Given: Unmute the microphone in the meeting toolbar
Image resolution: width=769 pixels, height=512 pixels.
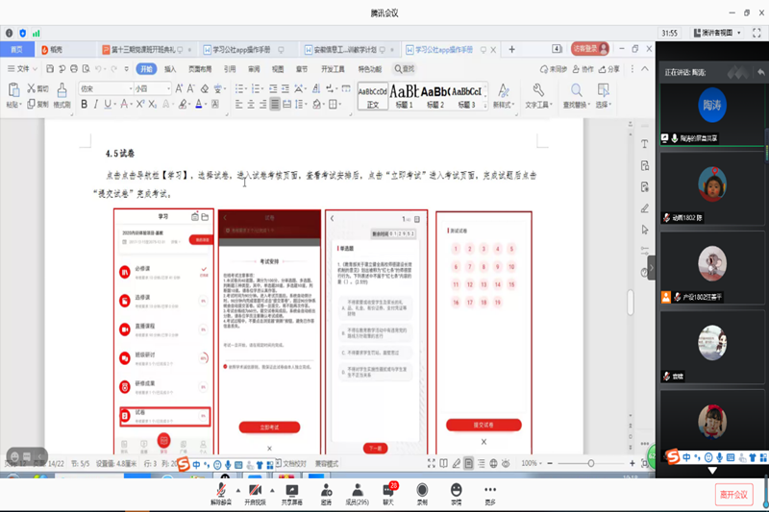Looking at the screenshot, I should point(221,494).
